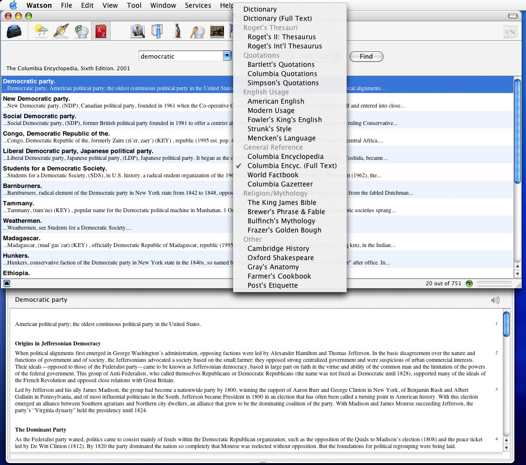Click the customize toolbar icon at far right
Screen dimensions: 526x465
pos(510,32)
